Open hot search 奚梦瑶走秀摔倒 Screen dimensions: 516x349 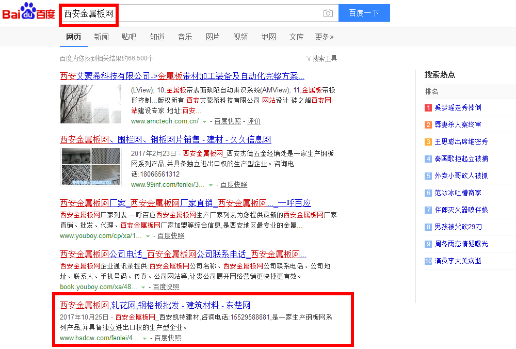point(458,108)
